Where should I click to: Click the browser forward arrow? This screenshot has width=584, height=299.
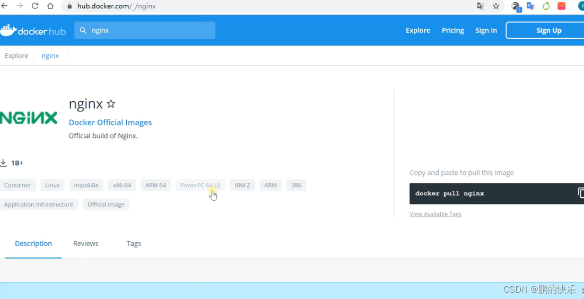pos(20,6)
